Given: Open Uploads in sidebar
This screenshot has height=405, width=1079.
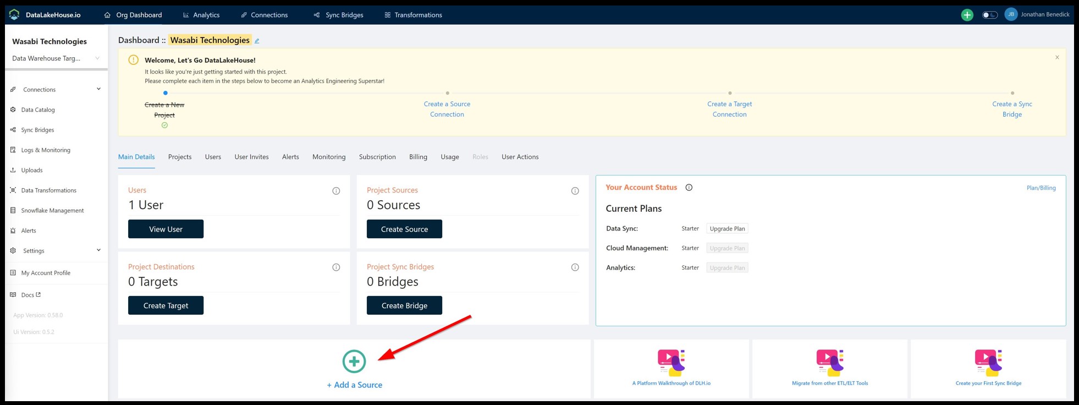Looking at the screenshot, I should coord(32,170).
